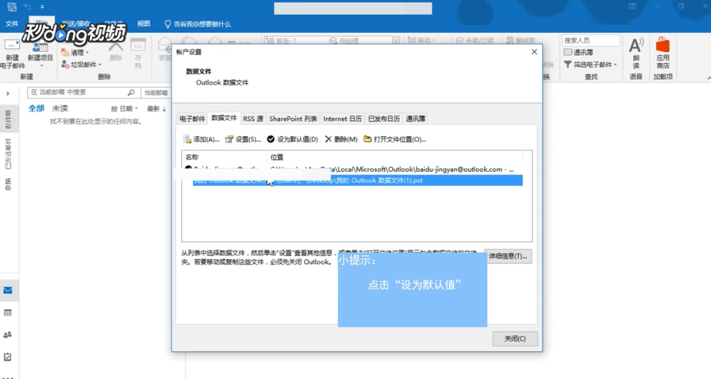Open the 新建项目 menu in the ribbon
711x379 pixels.
tap(40, 53)
